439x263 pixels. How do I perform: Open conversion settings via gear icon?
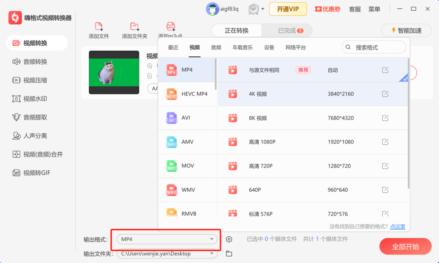229,239
